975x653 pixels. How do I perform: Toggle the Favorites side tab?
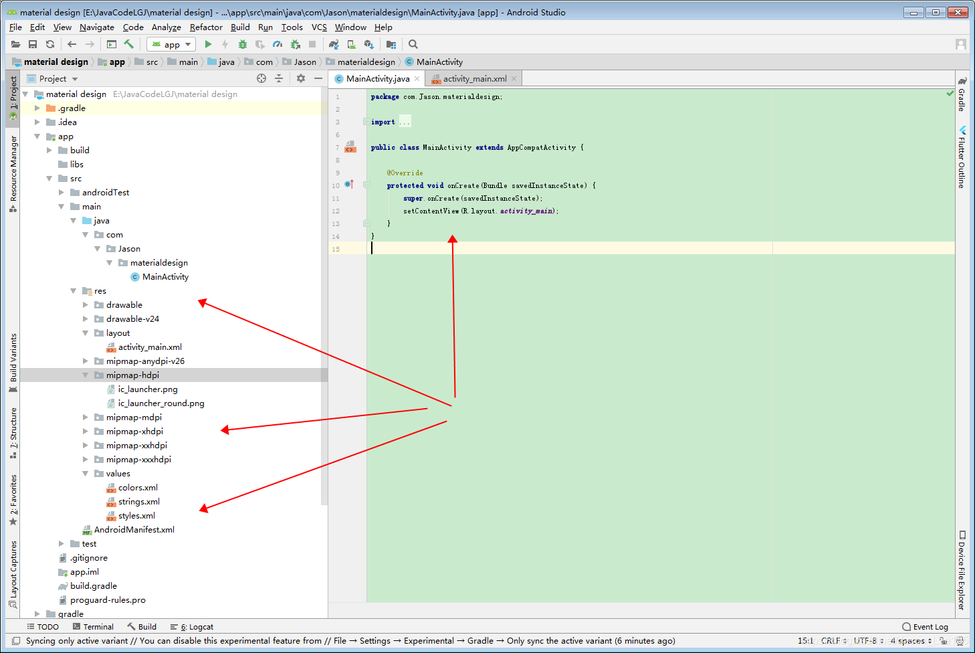click(x=13, y=500)
